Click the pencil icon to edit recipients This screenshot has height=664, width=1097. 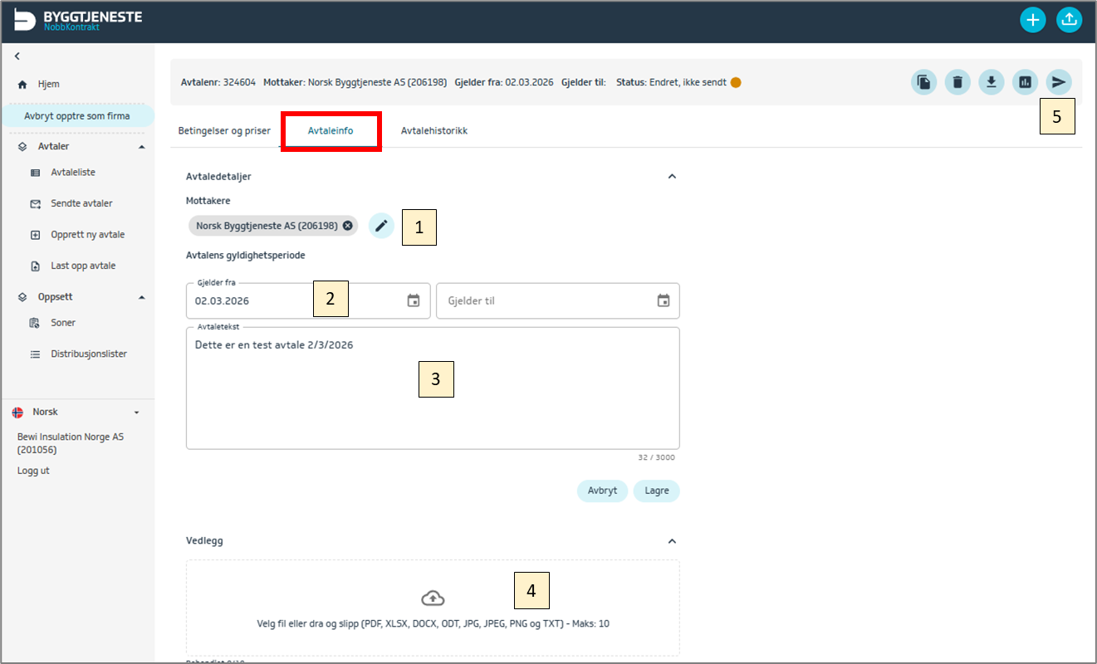(381, 226)
